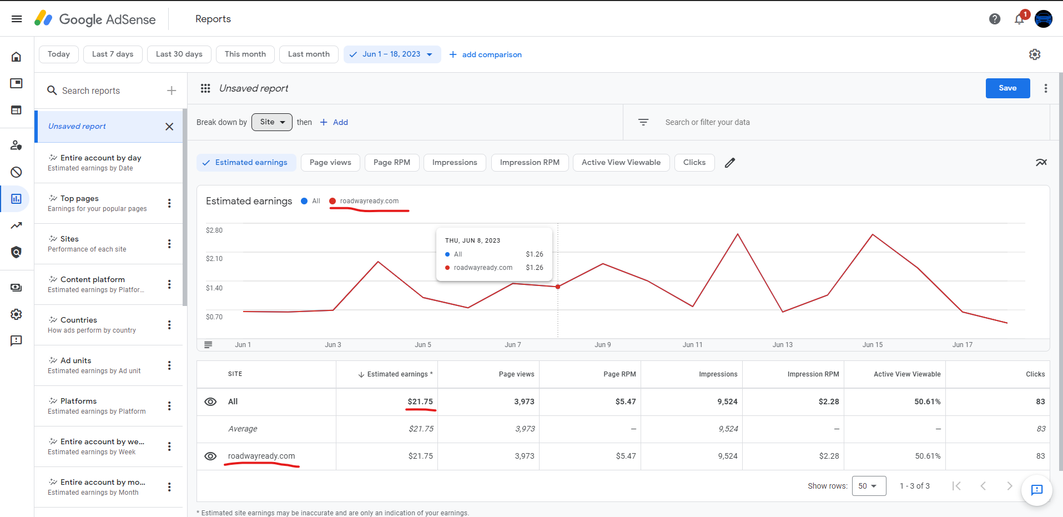Open Reports sidebar icon

(x=17, y=199)
